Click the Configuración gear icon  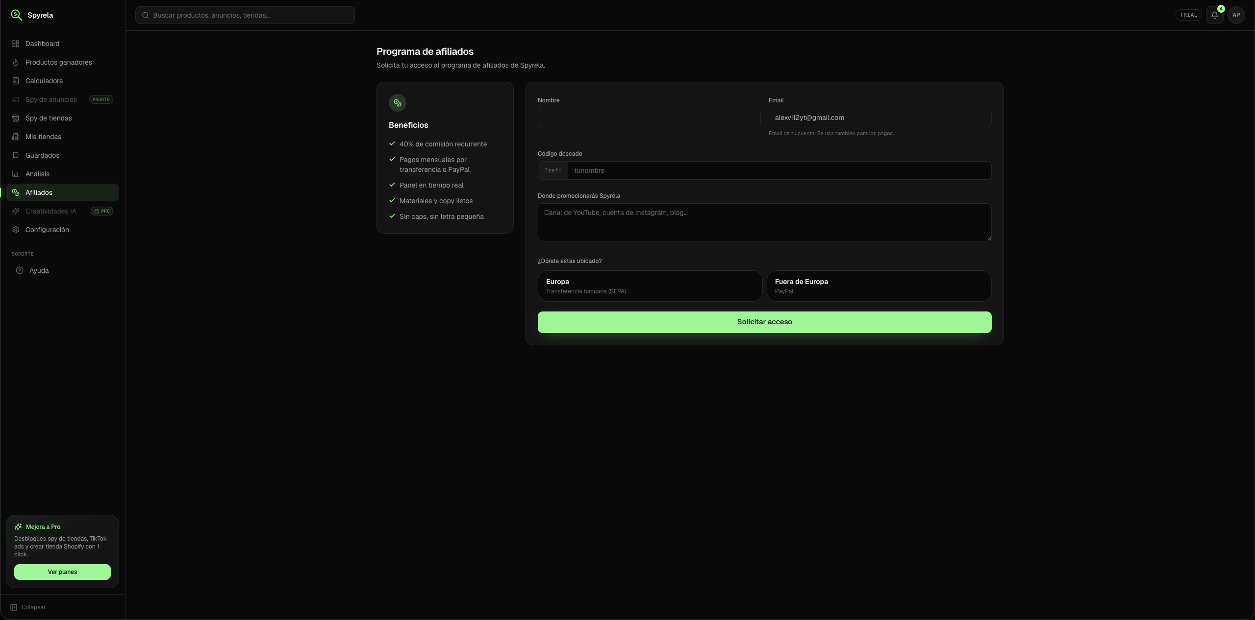pyautogui.click(x=16, y=230)
